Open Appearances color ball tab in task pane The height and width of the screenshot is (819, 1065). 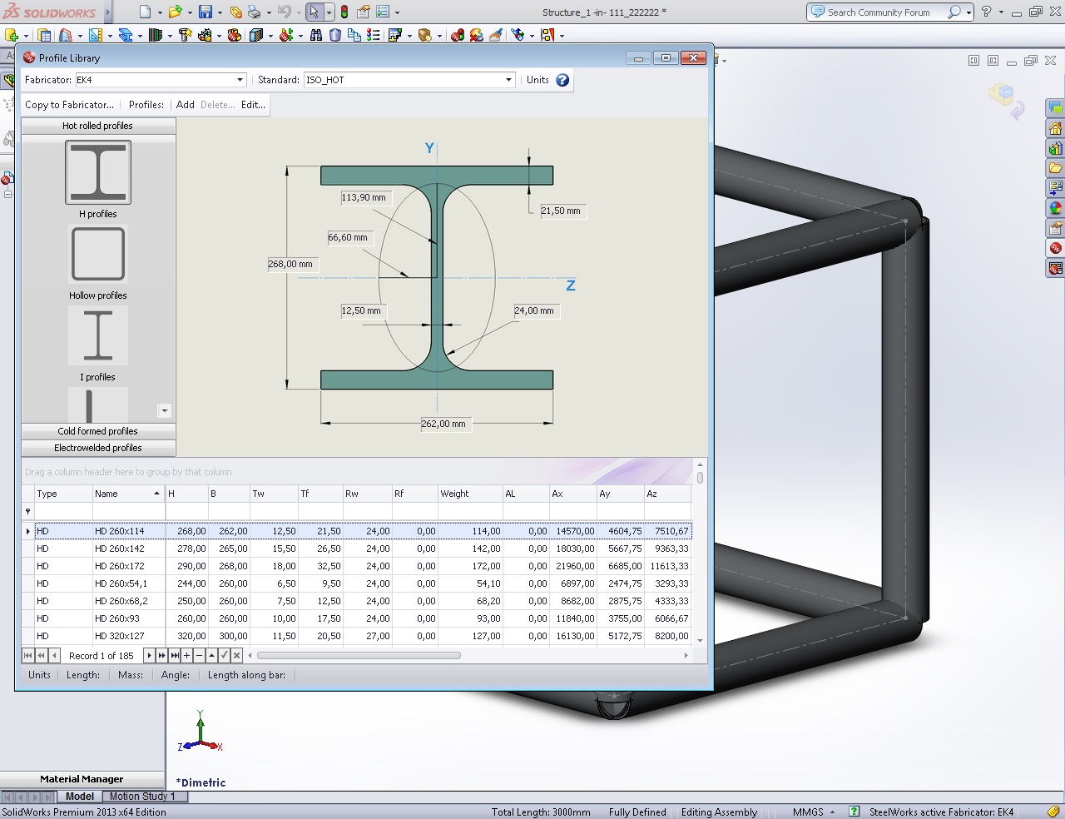[x=1055, y=208]
